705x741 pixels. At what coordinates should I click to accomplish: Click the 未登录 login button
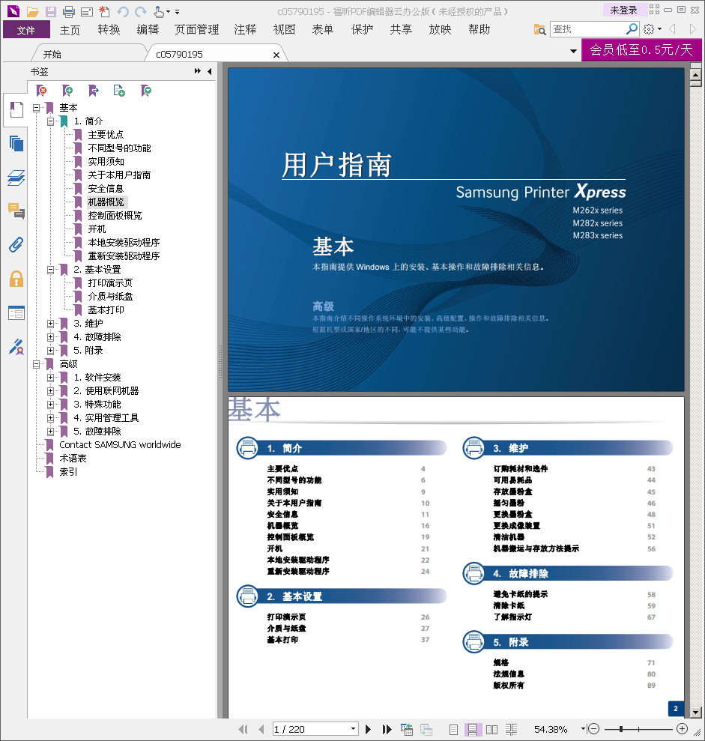tap(623, 10)
